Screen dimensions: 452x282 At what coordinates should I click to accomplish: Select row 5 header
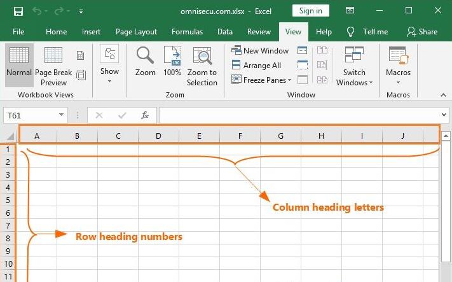(x=8, y=200)
